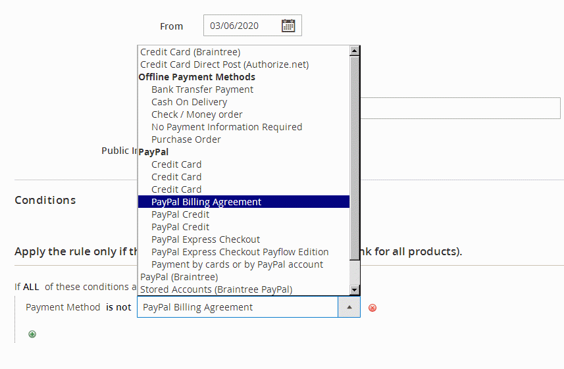Click the payment list scroll down arrow
The image size is (564, 369).
click(x=355, y=289)
